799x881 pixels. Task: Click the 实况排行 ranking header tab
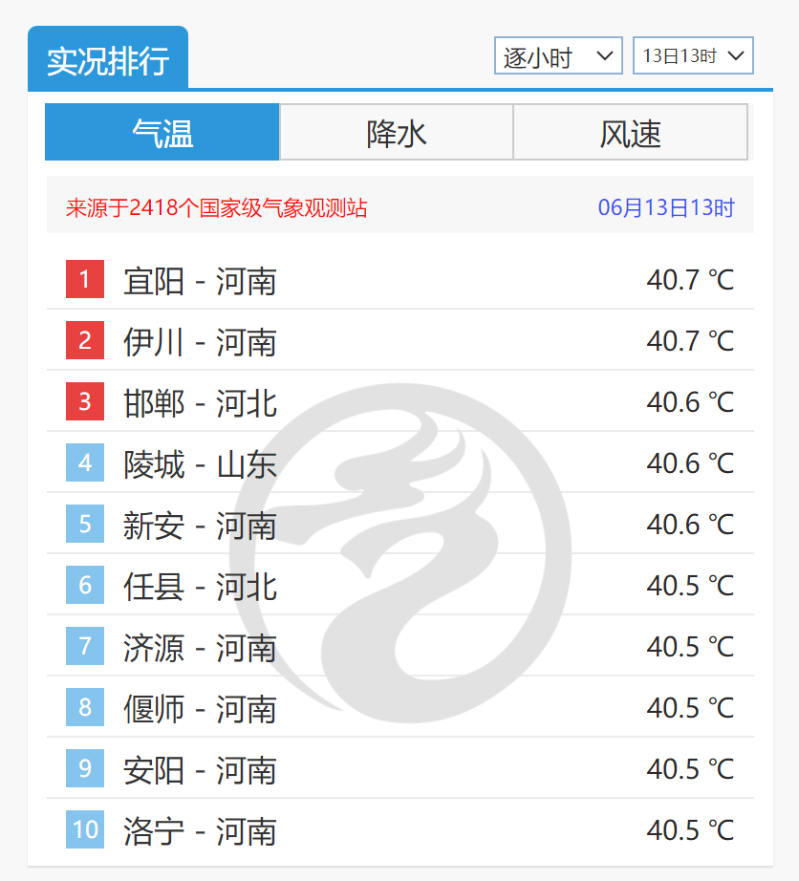tap(108, 55)
